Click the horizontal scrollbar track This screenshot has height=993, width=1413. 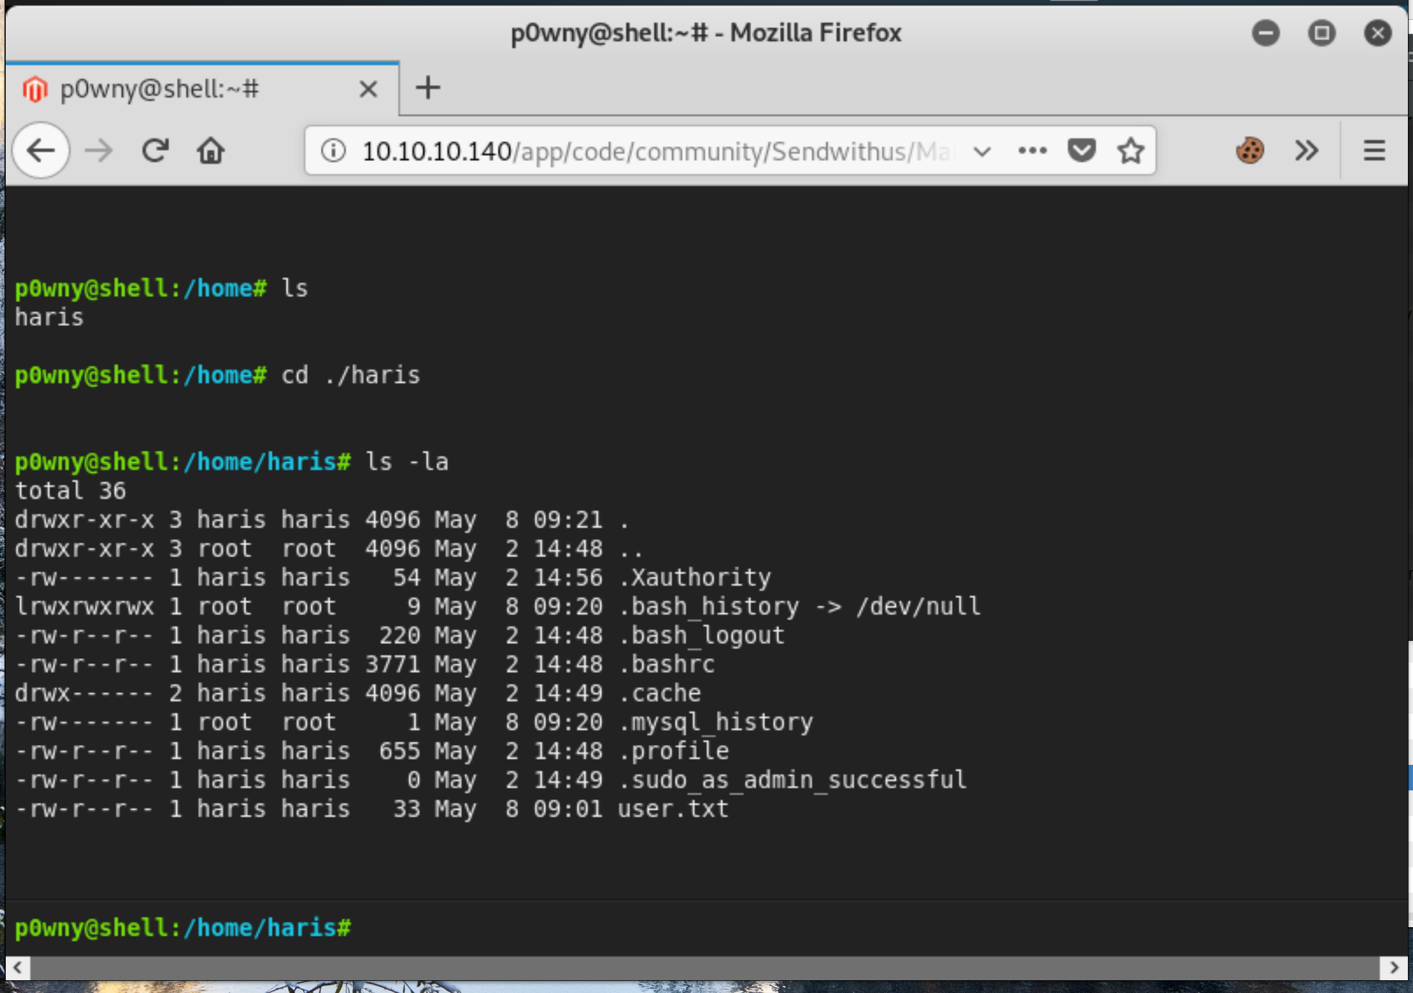coord(705,967)
